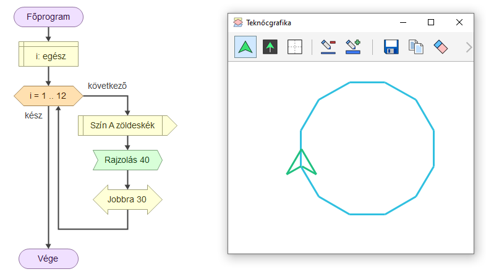Toggle the green turtle visibility button
The width and height of the screenshot is (486, 277).
click(x=245, y=47)
